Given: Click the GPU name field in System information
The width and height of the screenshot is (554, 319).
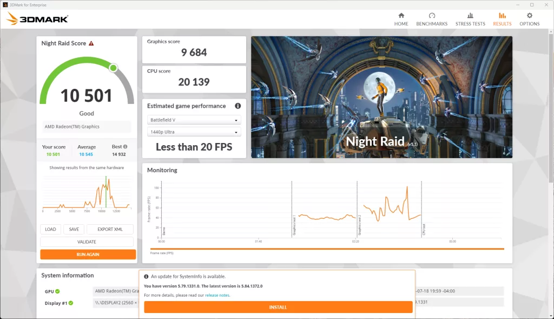Looking at the screenshot, I should (116, 291).
